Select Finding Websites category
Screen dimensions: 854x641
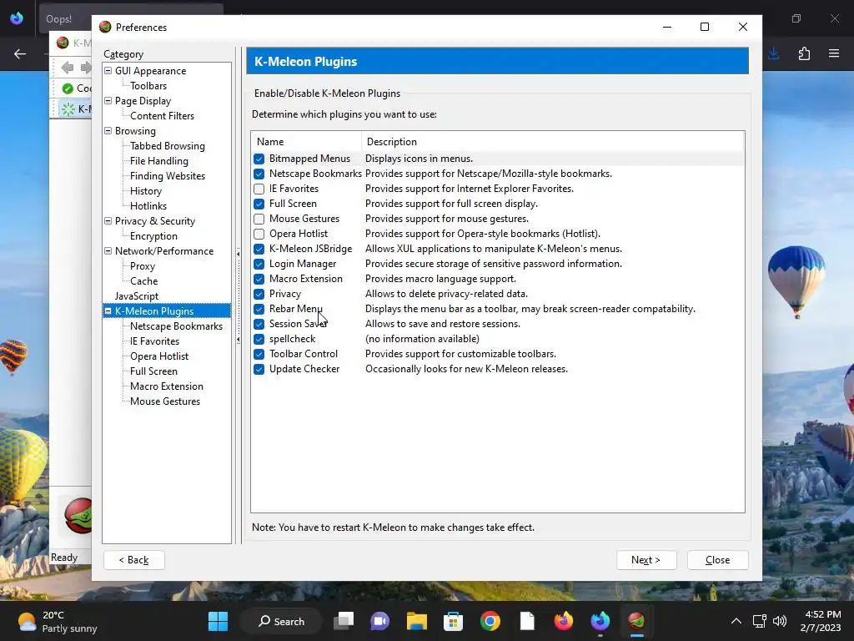[167, 175]
